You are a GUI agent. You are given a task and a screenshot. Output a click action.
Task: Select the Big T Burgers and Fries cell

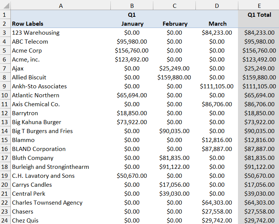coord(61,131)
